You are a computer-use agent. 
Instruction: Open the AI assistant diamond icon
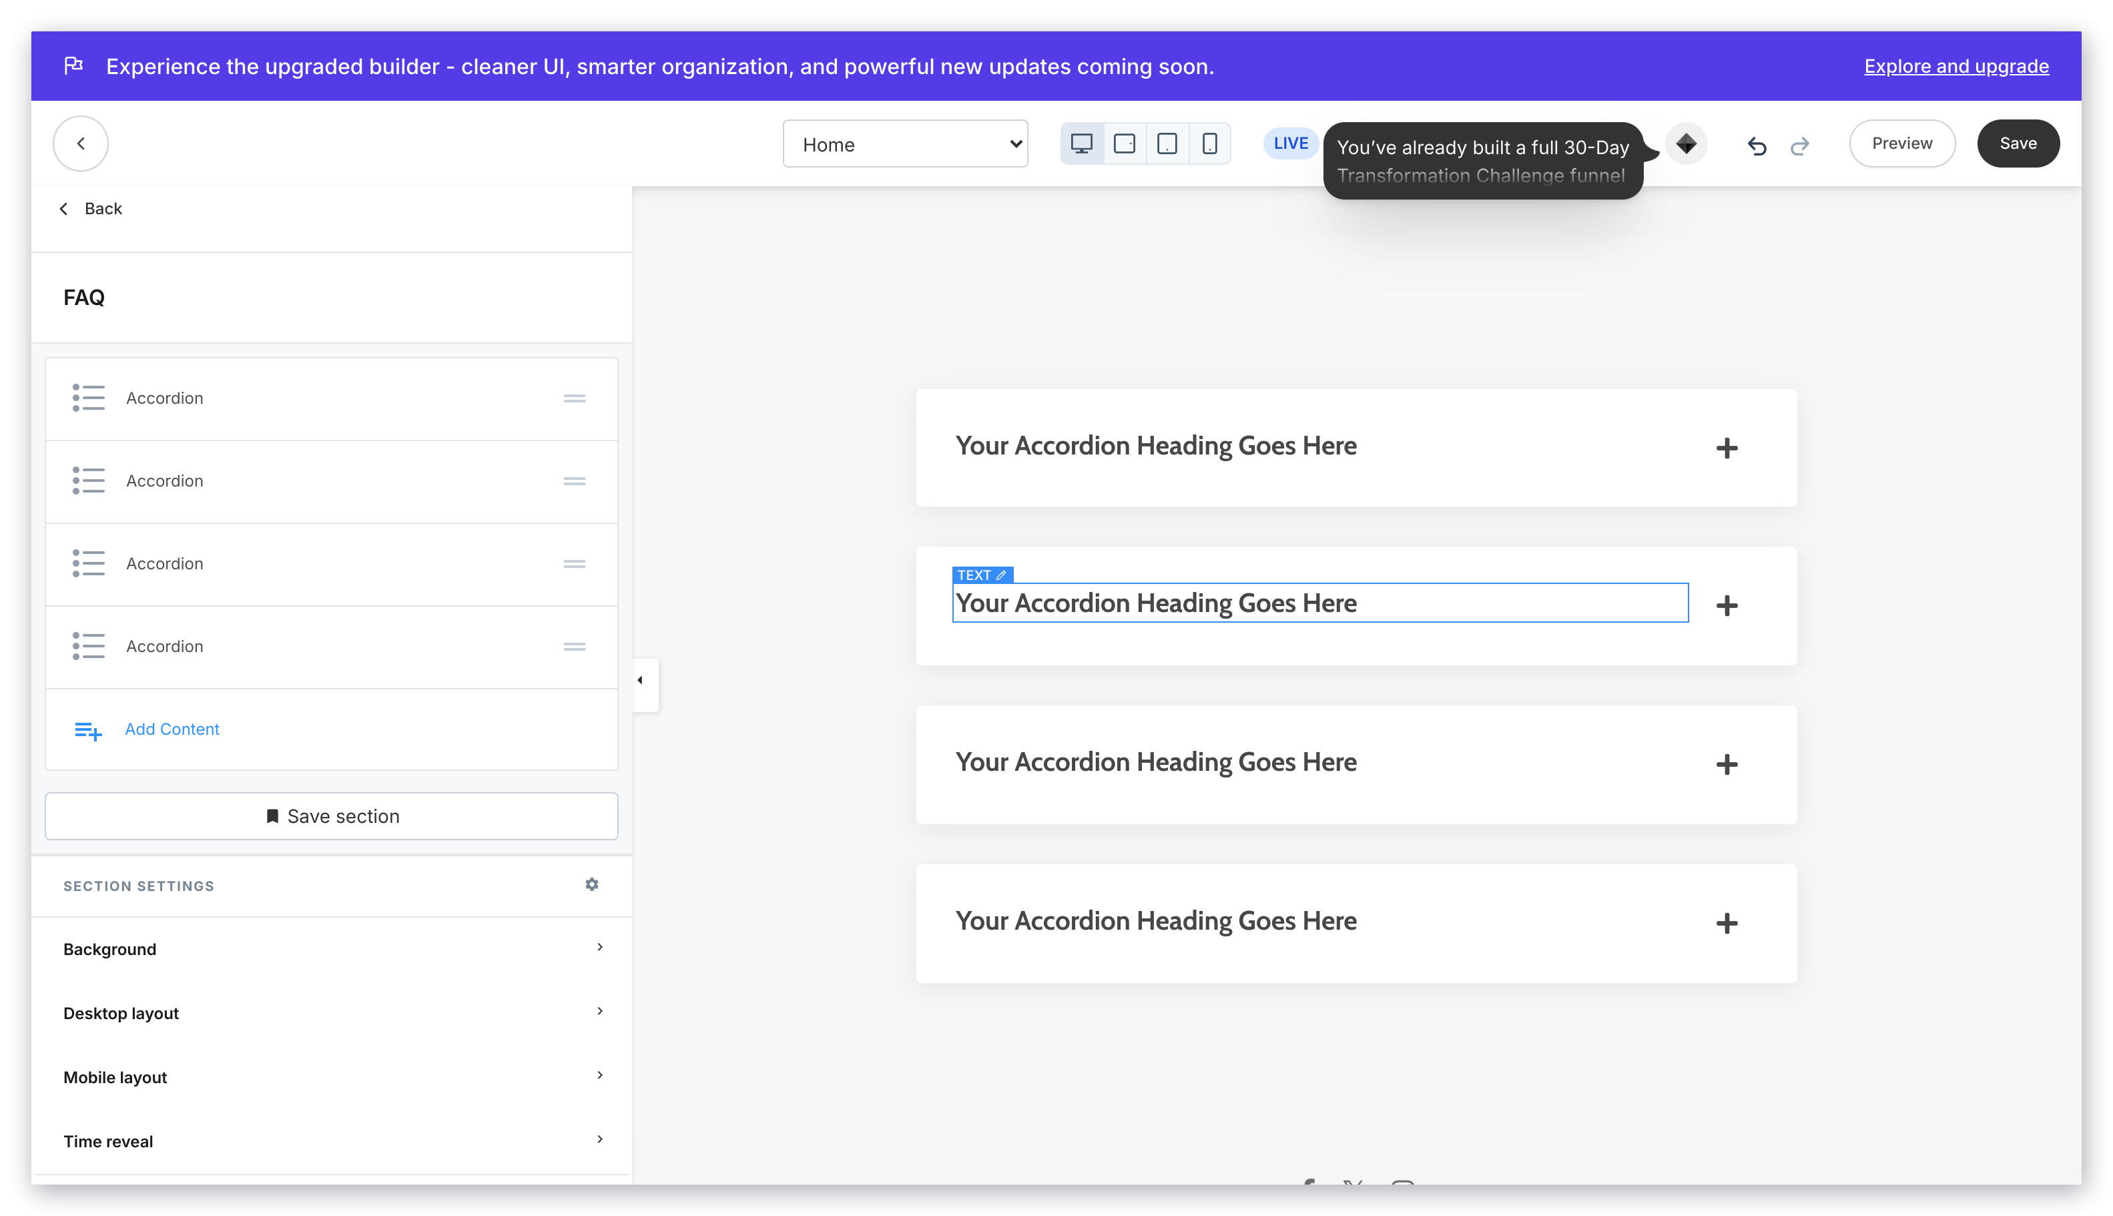(1685, 143)
